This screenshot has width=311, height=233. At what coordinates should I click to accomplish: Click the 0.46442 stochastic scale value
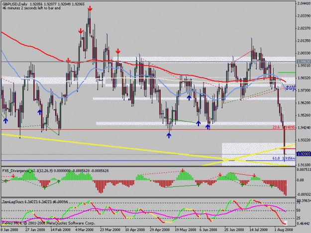click(x=304, y=224)
